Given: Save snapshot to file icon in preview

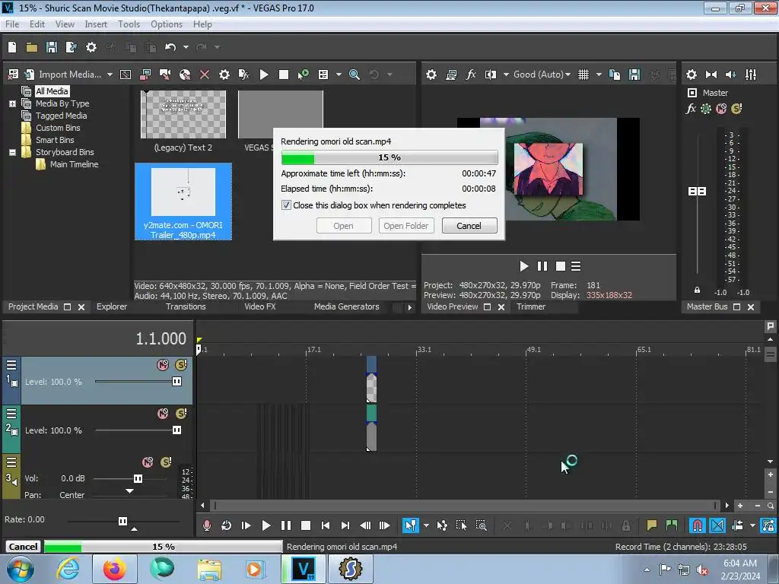Looking at the screenshot, I should [634, 75].
